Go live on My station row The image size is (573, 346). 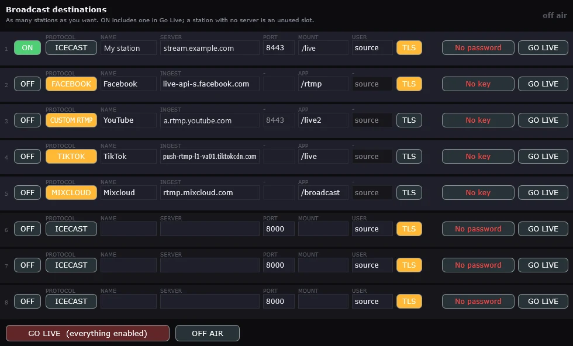pyautogui.click(x=543, y=48)
